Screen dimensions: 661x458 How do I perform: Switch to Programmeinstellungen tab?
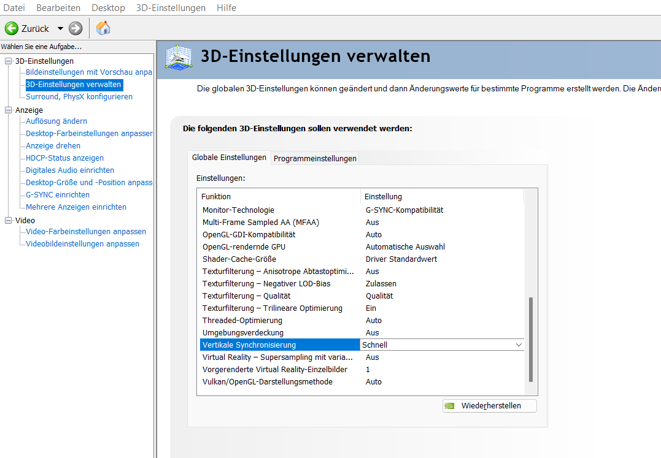tap(315, 158)
